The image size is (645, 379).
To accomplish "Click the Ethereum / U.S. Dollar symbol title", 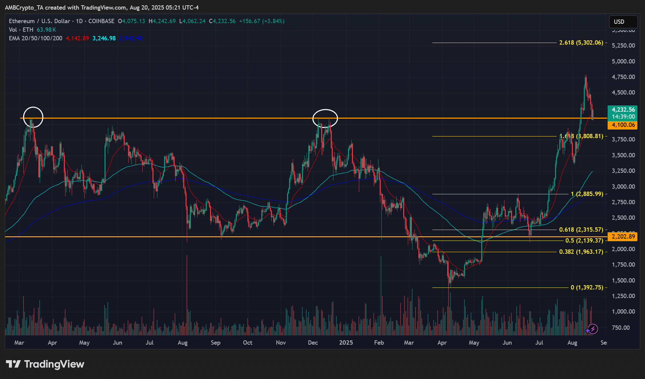I will pyautogui.click(x=39, y=21).
